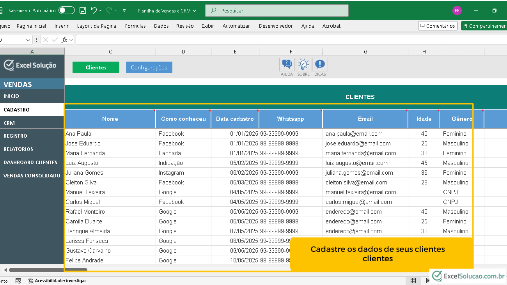Go to DASHBOARD CLIENTES in sidebar
Screen dimensions: 507x285
pyautogui.click(x=30, y=162)
